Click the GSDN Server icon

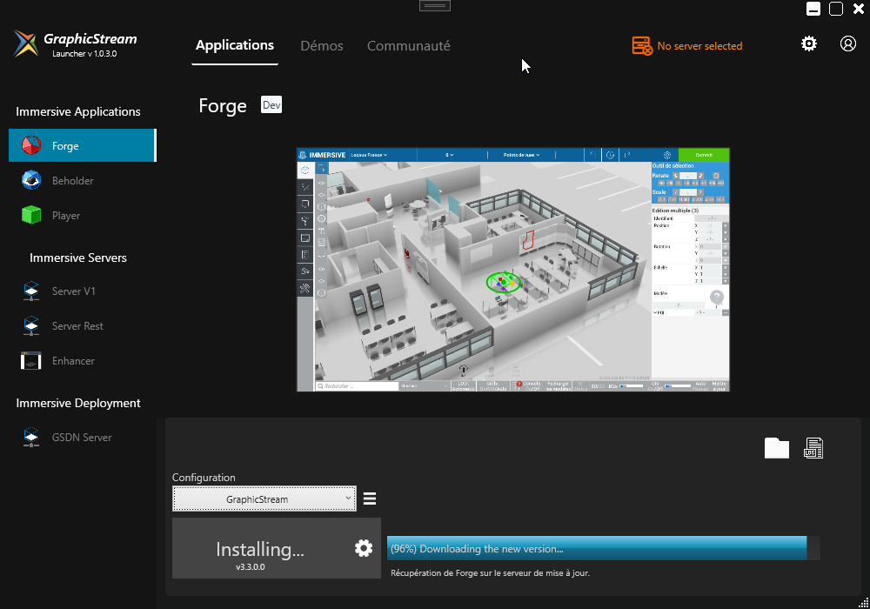[31, 437]
